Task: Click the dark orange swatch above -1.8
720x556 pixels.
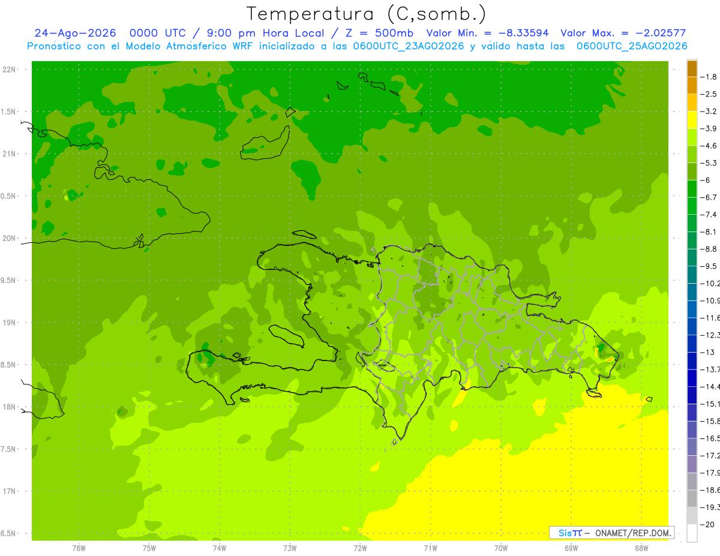Action: coord(692,68)
